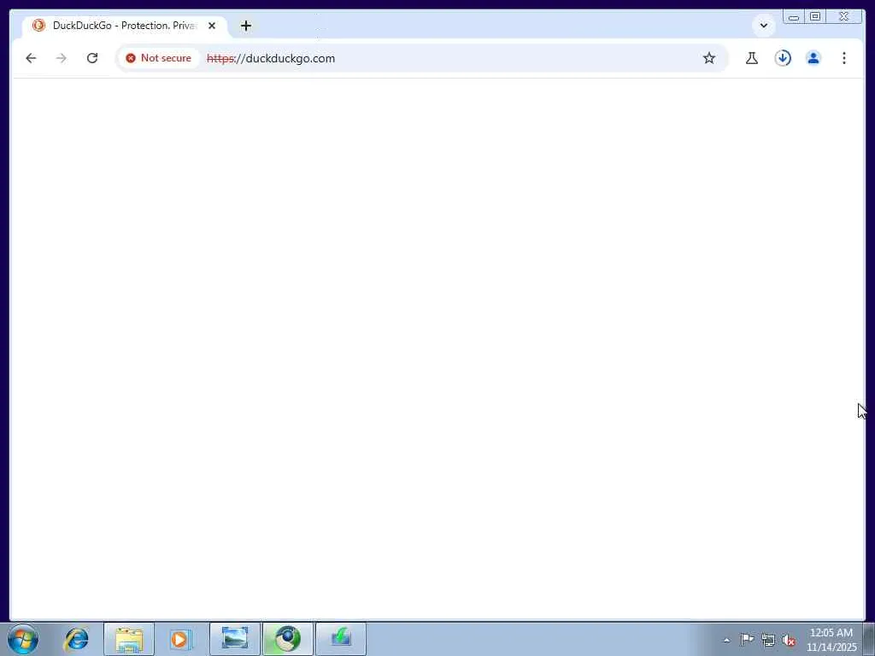The width and height of the screenshot is (875, 656).
Task: Click the active browser taskbar button
Action: click(288, 639)
